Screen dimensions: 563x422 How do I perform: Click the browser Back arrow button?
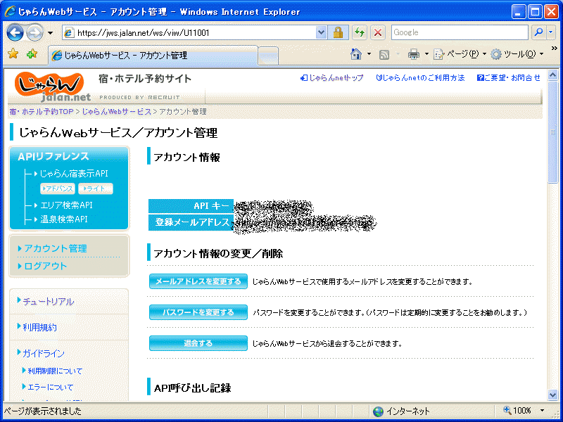15,32
